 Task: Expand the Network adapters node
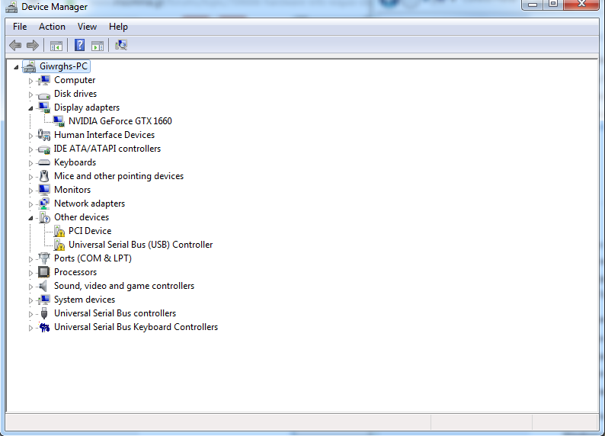30,204
